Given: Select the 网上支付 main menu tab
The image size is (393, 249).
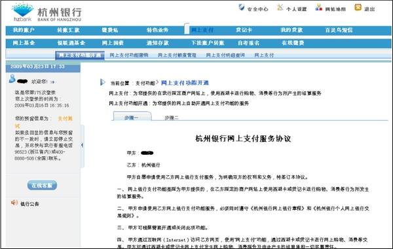Looking at the screenshot, I should pyautogui.click(x=202, y=30).
